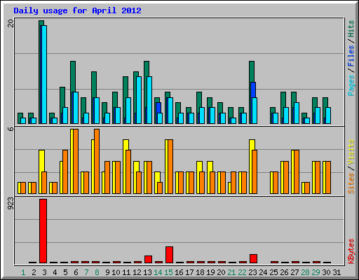Click the yellow Visits bar for day 11
The width and height of the screenshot is (359, 280).
[126, 145]
